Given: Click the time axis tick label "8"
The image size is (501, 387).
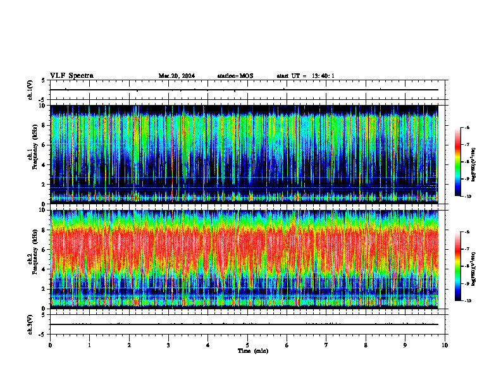Looking at the screenshot, I should tap(366, 345).
